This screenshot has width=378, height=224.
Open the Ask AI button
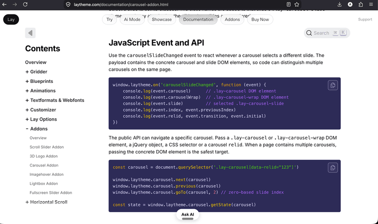(x=188, y=215)
